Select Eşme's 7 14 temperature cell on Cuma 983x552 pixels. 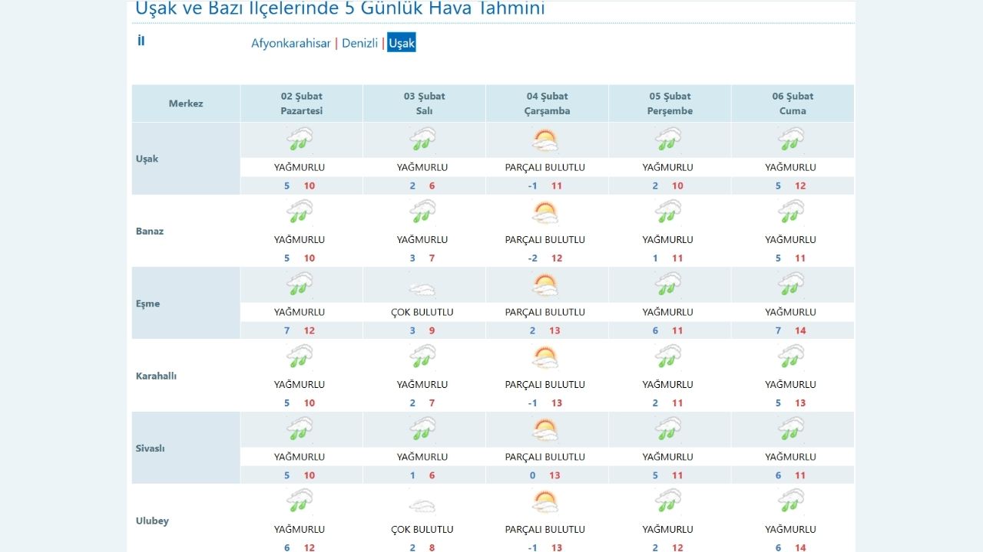pos(791,330)
